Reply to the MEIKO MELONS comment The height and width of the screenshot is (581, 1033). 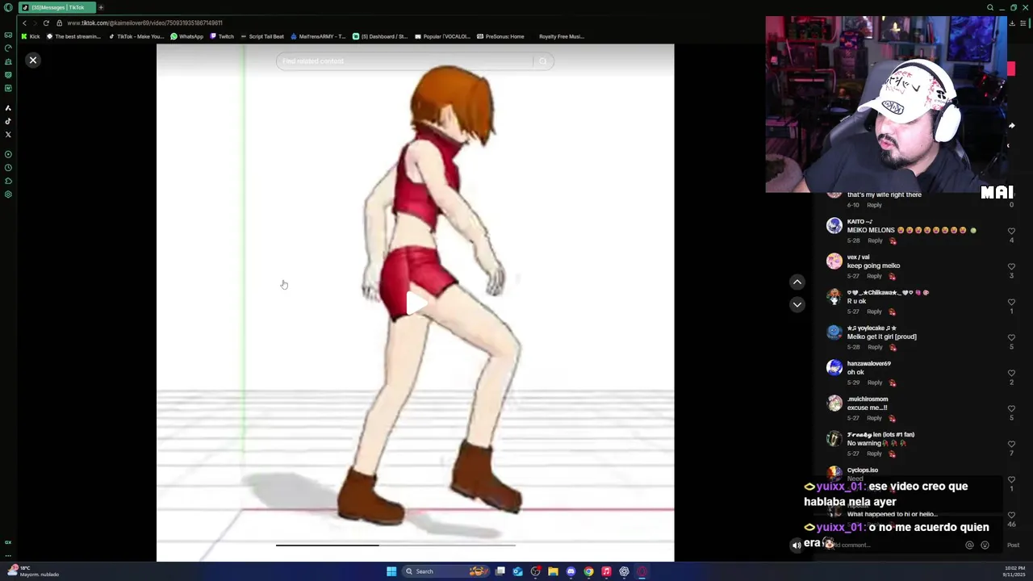pyautogui.click(x=875, y=240)
